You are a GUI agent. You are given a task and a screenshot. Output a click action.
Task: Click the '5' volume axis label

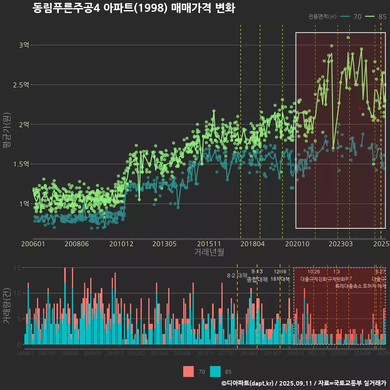coord(19,319)
